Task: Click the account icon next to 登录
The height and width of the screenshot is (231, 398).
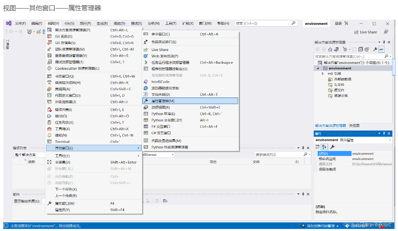Action: [x=346, y=23]
